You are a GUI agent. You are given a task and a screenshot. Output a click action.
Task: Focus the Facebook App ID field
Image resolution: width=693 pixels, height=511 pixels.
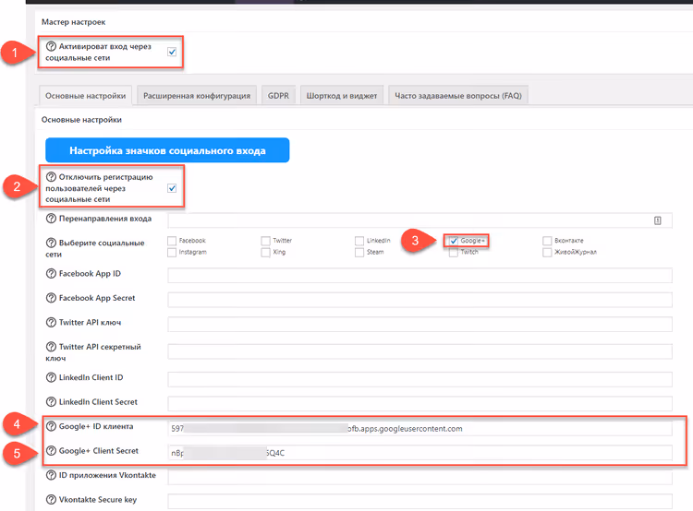(419, 276)
